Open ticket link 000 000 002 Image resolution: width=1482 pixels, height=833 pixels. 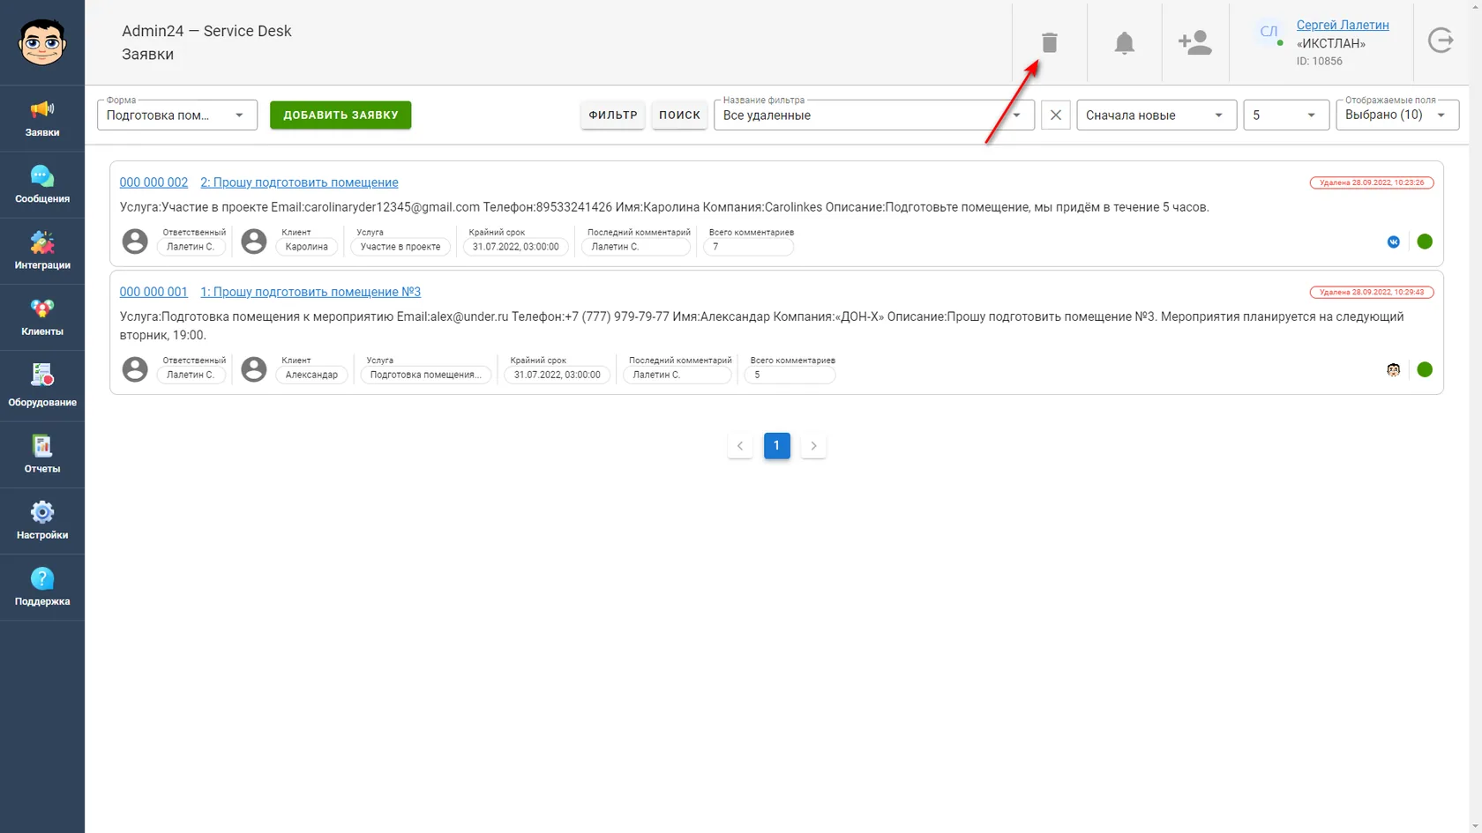pos(153,182)
